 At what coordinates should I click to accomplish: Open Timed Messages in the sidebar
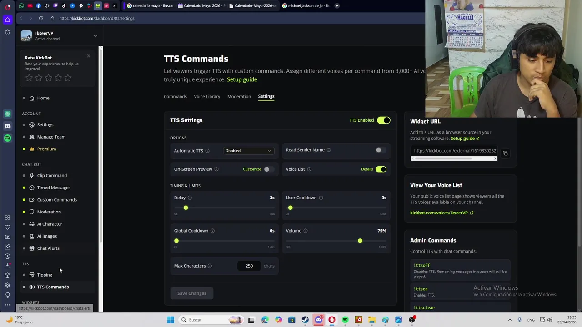pos(54,188)
